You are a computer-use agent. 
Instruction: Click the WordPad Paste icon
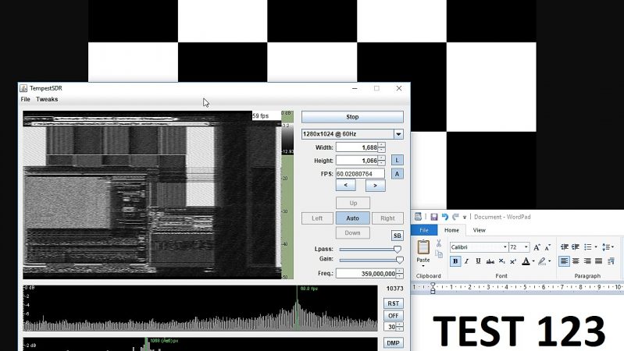coord(423,249)
